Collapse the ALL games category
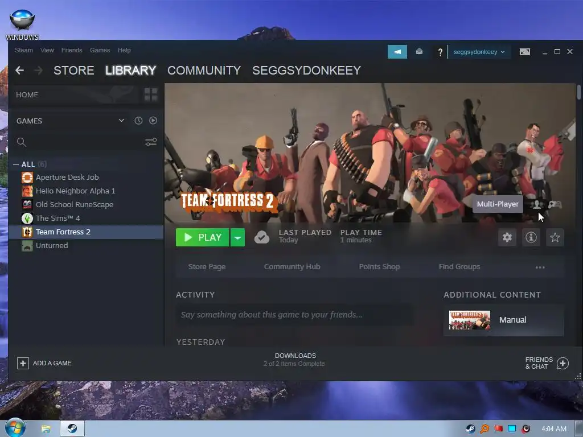This screenshot has height=437, width=583. pyautogui.click(x=16, y=164)
